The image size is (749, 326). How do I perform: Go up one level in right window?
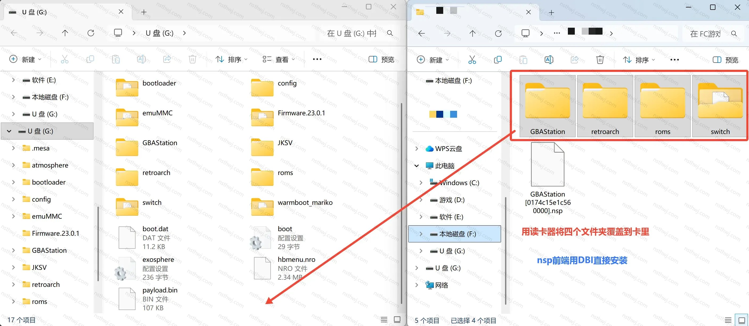click(x=473, y=34)
